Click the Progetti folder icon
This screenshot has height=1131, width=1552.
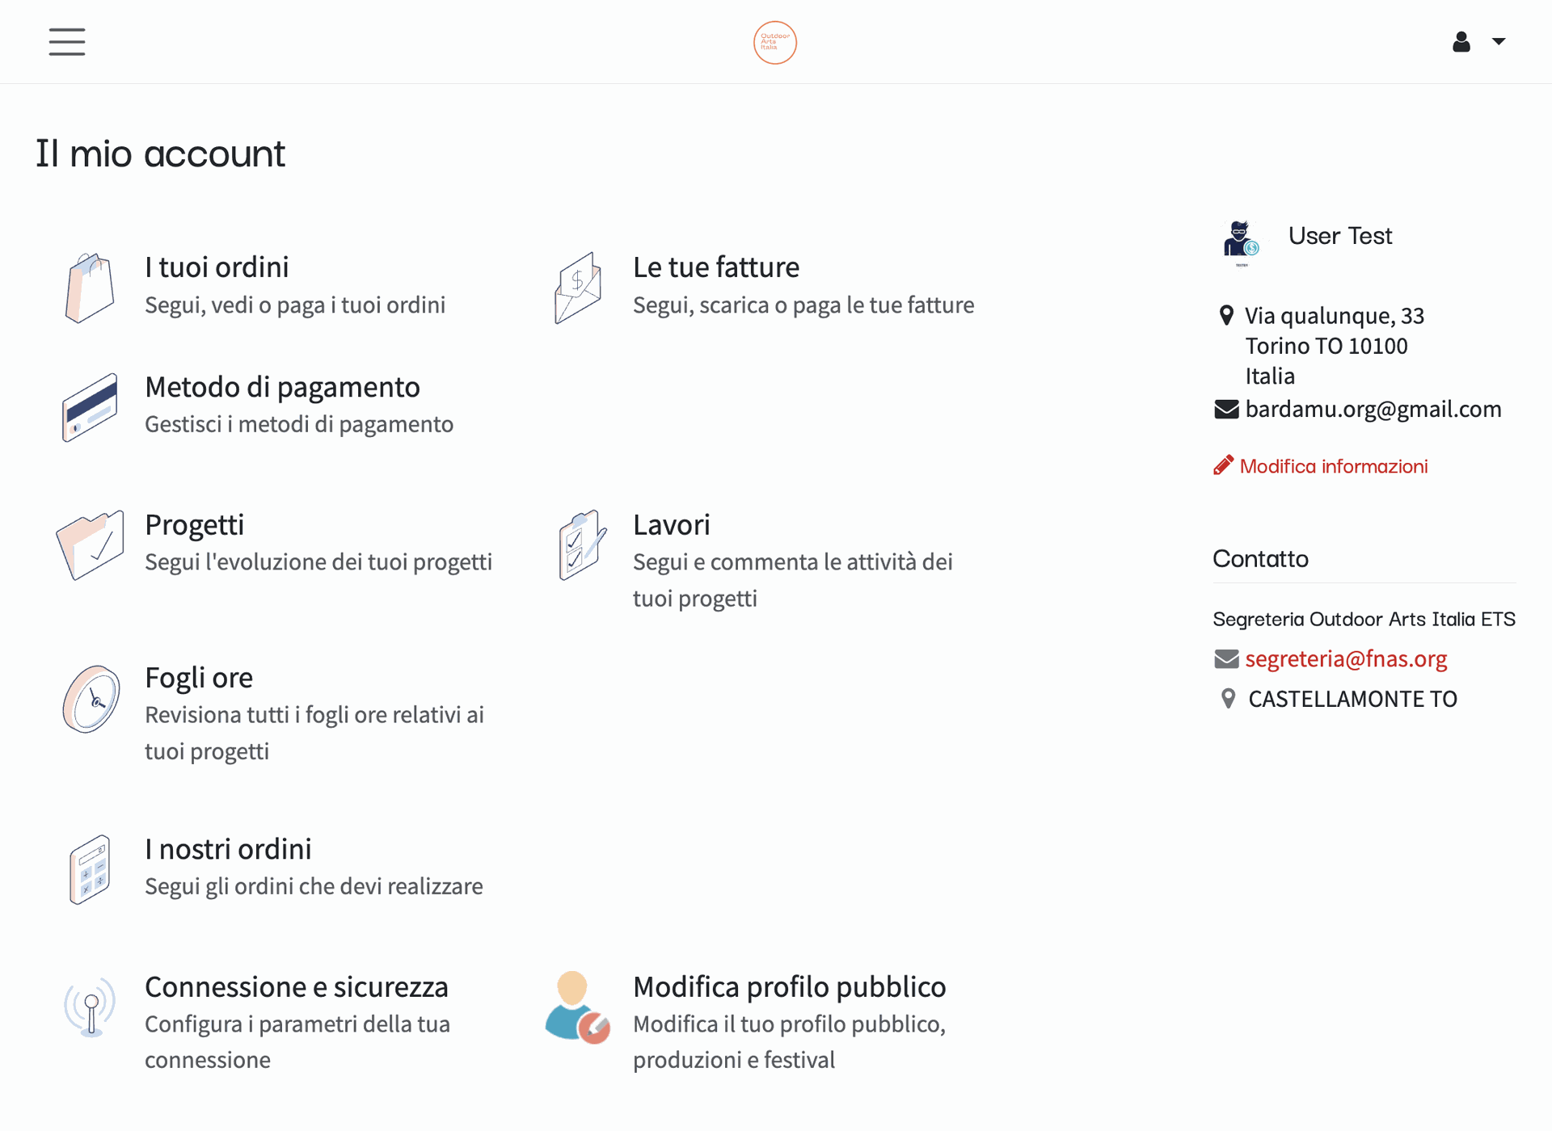90,544
